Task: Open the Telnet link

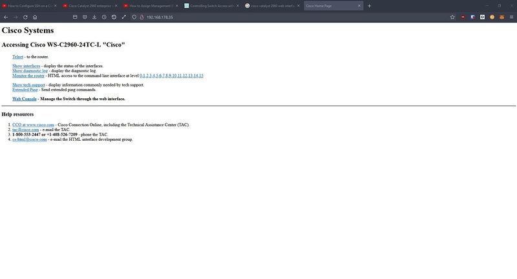Action: (18, 57)
